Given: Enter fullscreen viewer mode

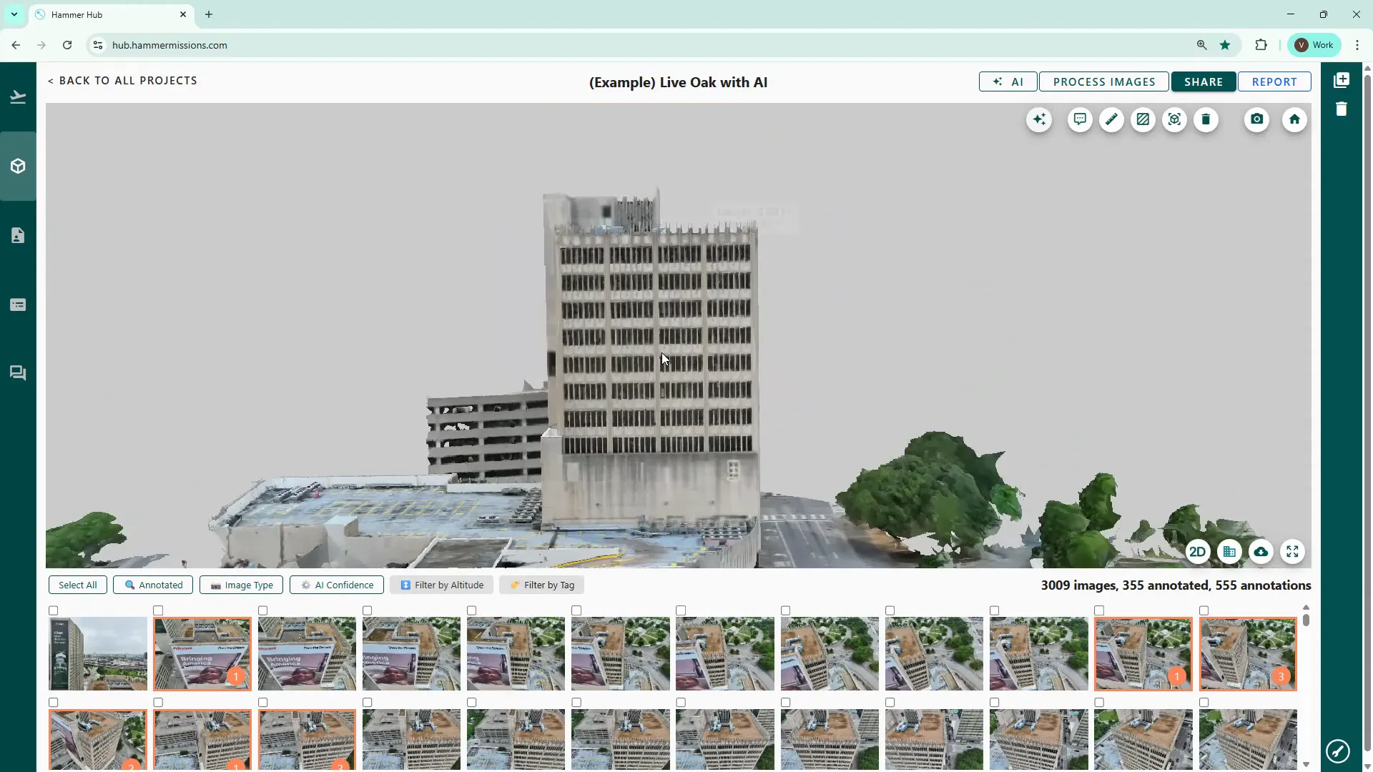Looking at the screenshot, I should 1292,552.
